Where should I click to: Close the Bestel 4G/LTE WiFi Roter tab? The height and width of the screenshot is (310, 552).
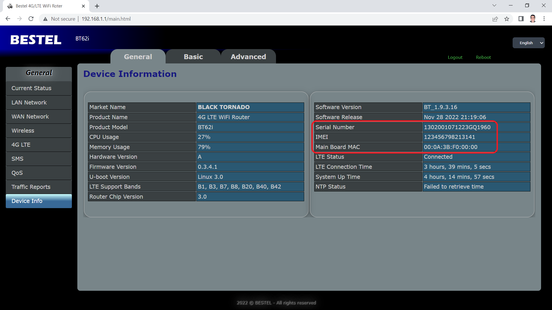(83, 6)
